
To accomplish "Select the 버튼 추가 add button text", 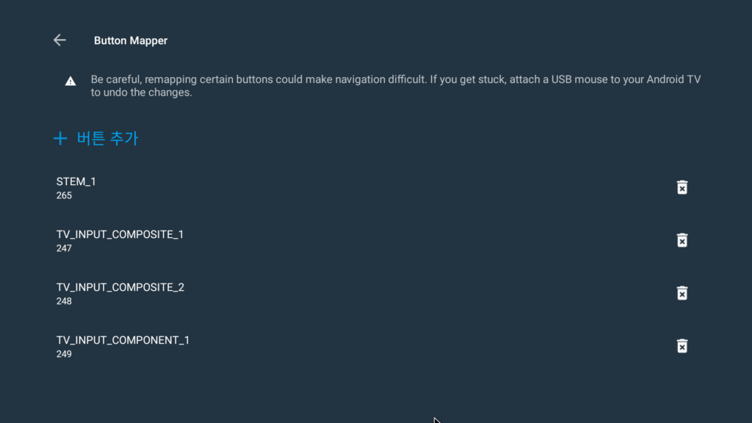I will coord(107,139).
